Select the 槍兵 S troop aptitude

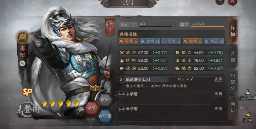pyautogui.click(x=192, y=41)
